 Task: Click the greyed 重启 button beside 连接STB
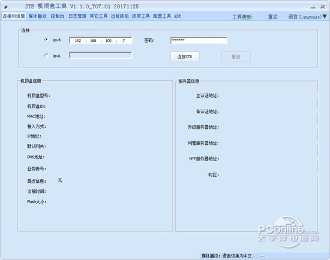236,57
